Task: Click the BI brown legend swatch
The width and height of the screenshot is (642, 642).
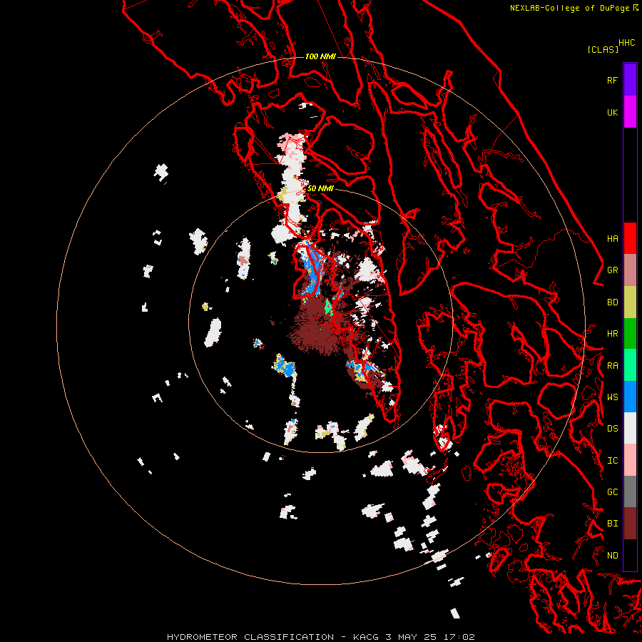Action: (x=630, y=524)
